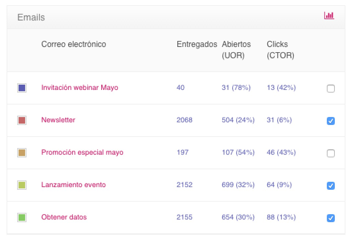352x238 pixels.
Task: Click the Promoción especial mayo link
Action: pyautogui.click(x=82, y=152)
